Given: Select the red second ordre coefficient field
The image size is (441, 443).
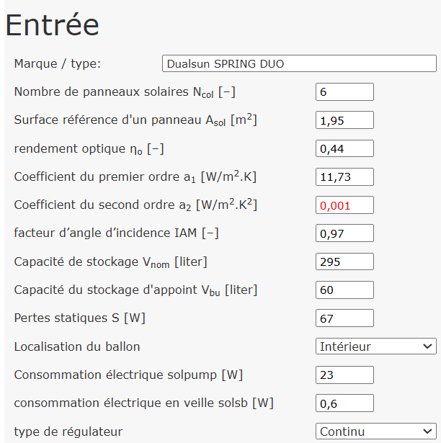Looking at the screenshot, I should [x=344, y=205].
